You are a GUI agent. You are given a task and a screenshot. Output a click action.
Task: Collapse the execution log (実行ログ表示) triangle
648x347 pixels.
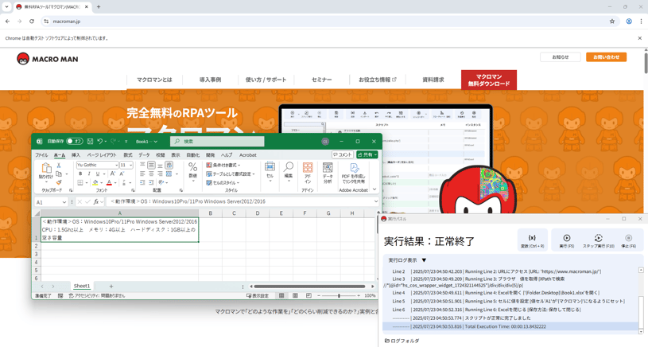424,260
